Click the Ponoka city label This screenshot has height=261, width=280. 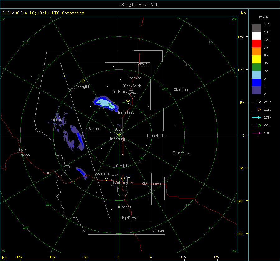point(142,64)
